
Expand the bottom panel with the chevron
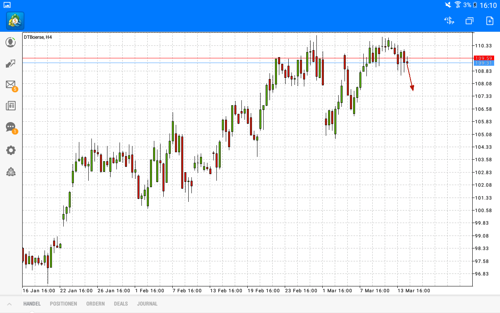tap(10, 304)
